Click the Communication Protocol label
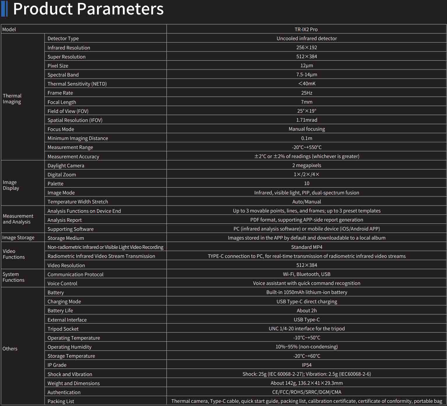Screen dimensions: 447x406 pos(75,274)
